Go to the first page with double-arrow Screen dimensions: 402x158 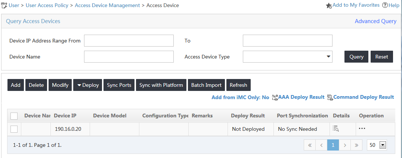coord(310,145)
